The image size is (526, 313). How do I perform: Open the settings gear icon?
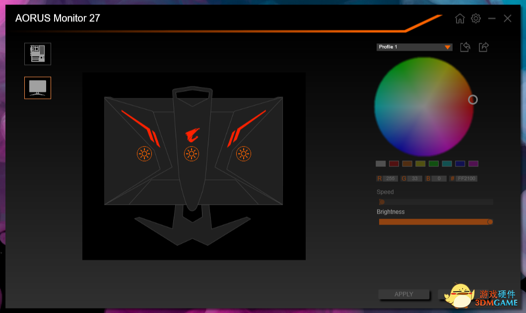[x=476, y=18]
